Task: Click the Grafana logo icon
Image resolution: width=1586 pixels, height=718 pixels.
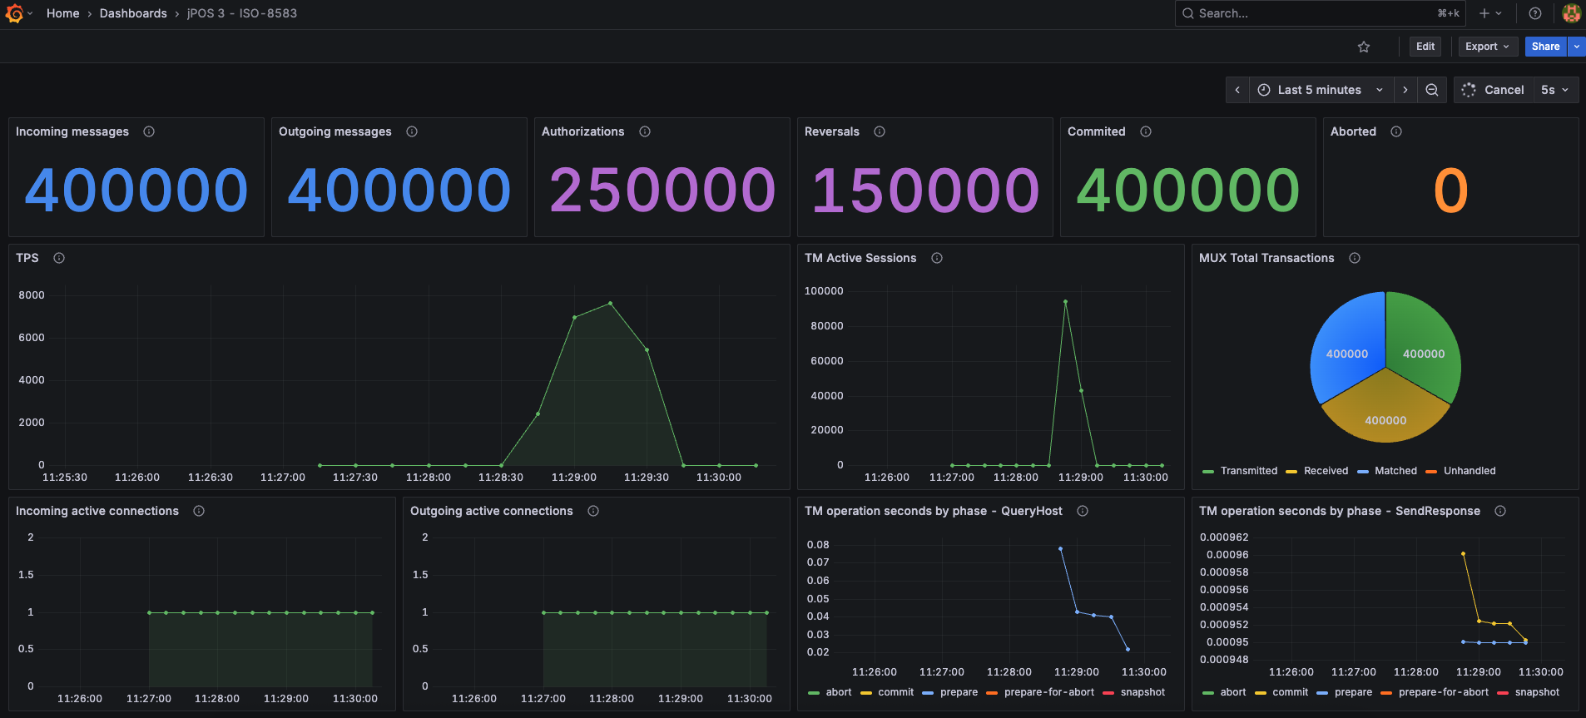Action: click(x=14, y=13)
